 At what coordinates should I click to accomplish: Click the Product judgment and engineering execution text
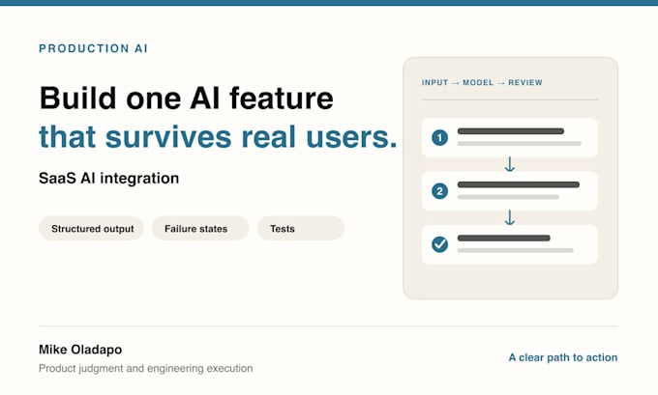(145, 368)
